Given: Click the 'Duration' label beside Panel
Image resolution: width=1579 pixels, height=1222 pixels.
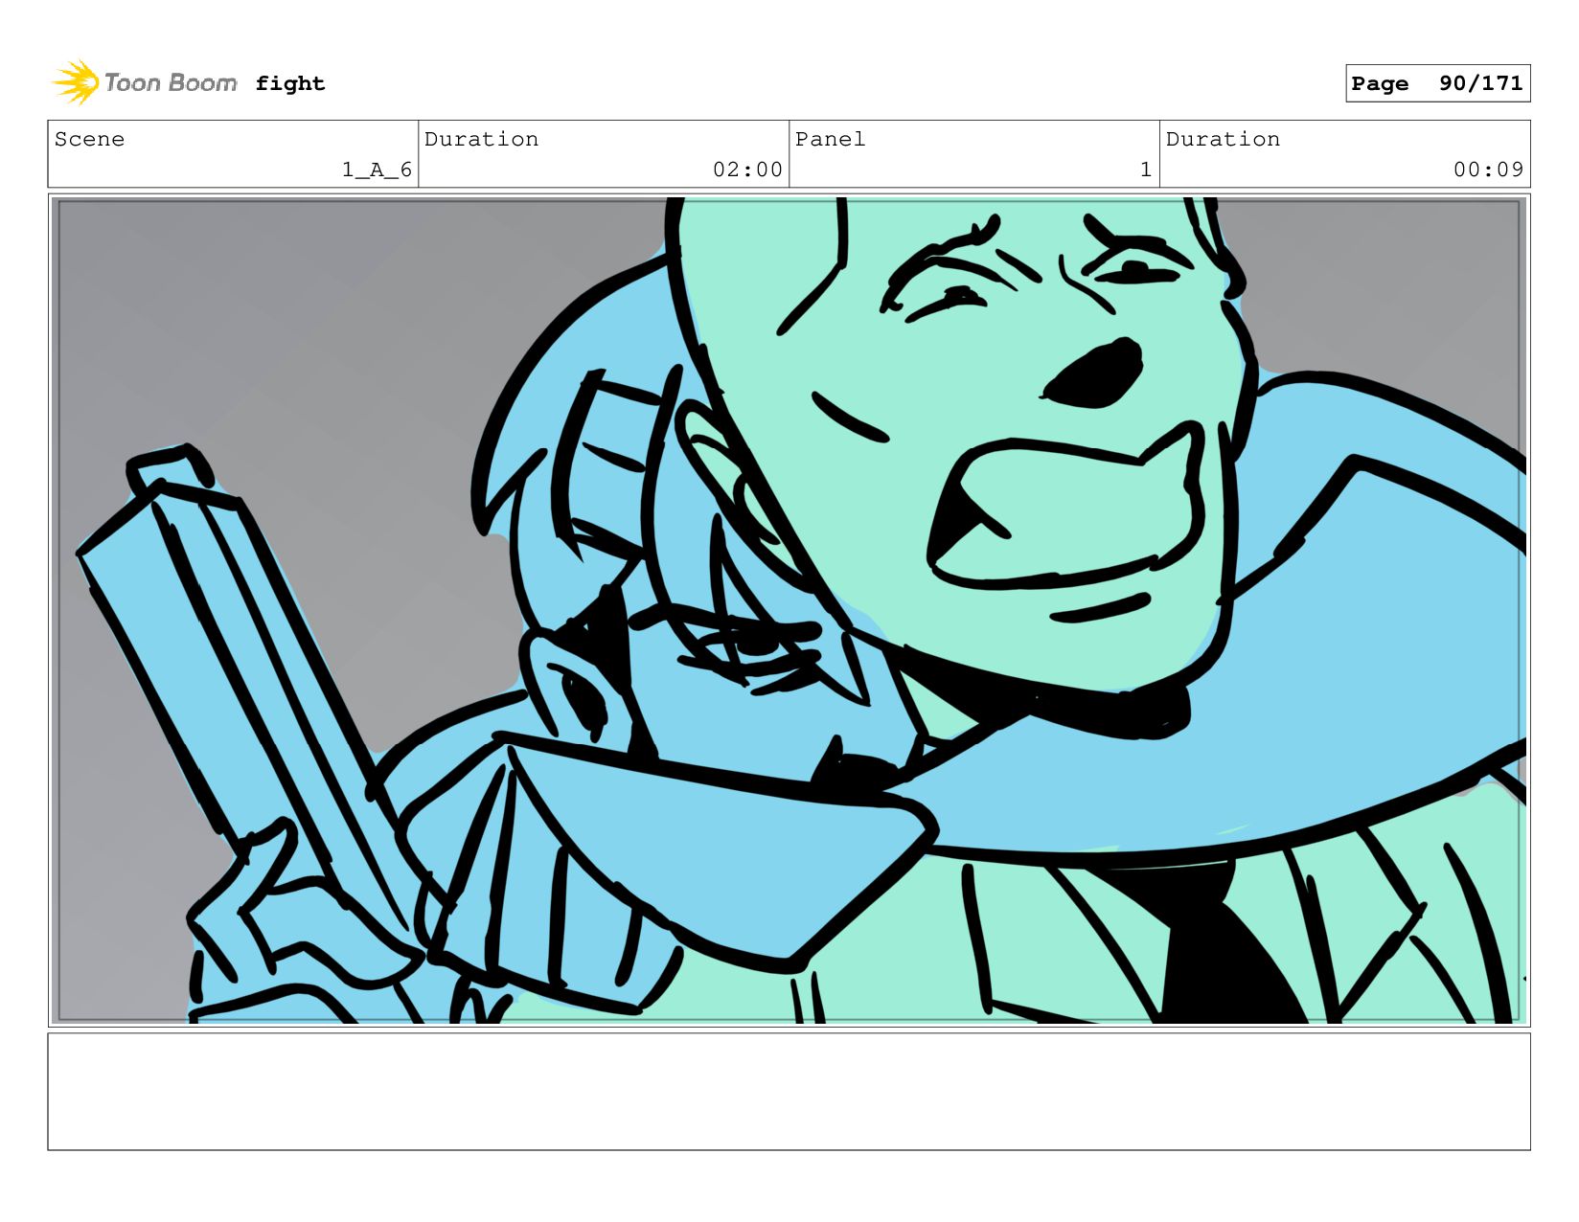Looking at the screenshot, I should coord(1223,139).
